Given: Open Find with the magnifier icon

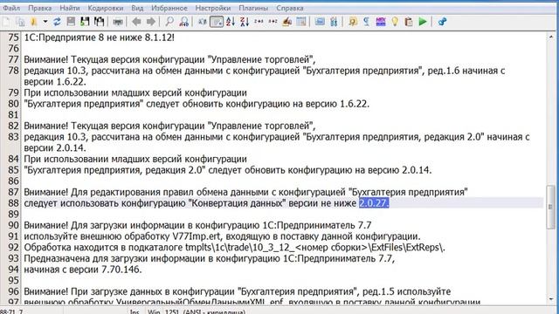Looking at the screenshot, I should [169, 22].
